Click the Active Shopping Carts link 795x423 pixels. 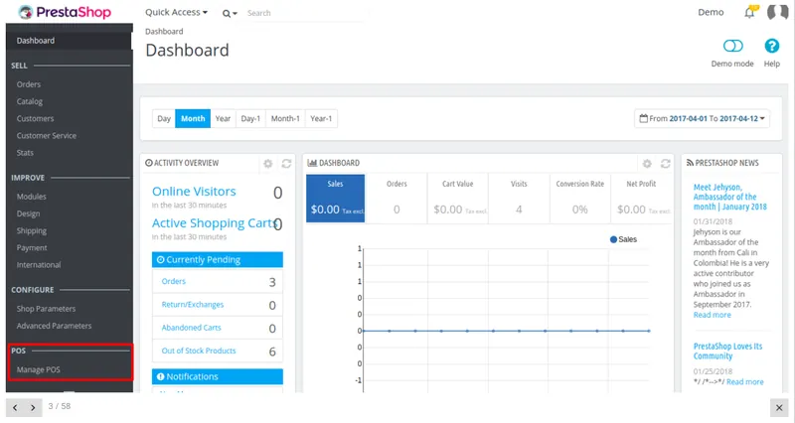215,223
